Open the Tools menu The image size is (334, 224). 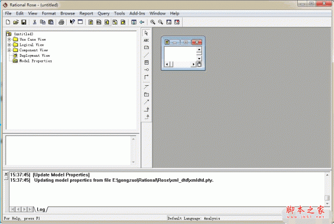(119, 13)
